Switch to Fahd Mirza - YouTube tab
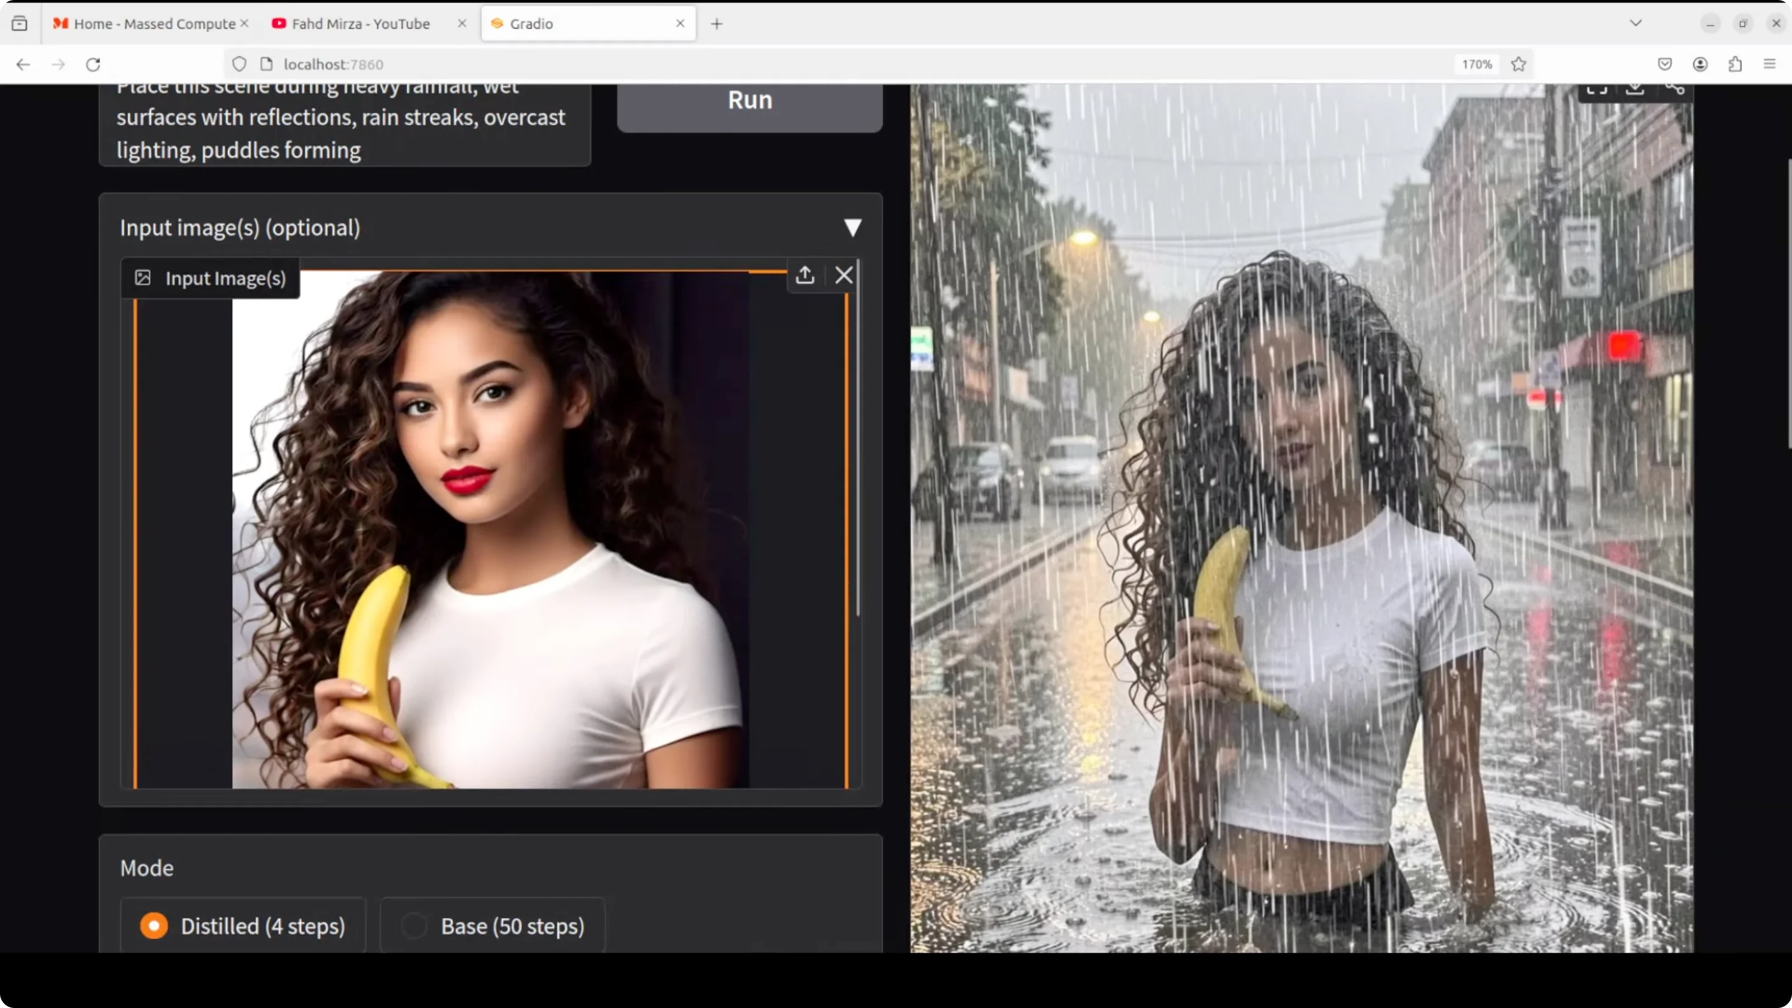The image size is (1792, 1008). pos(360,24)
